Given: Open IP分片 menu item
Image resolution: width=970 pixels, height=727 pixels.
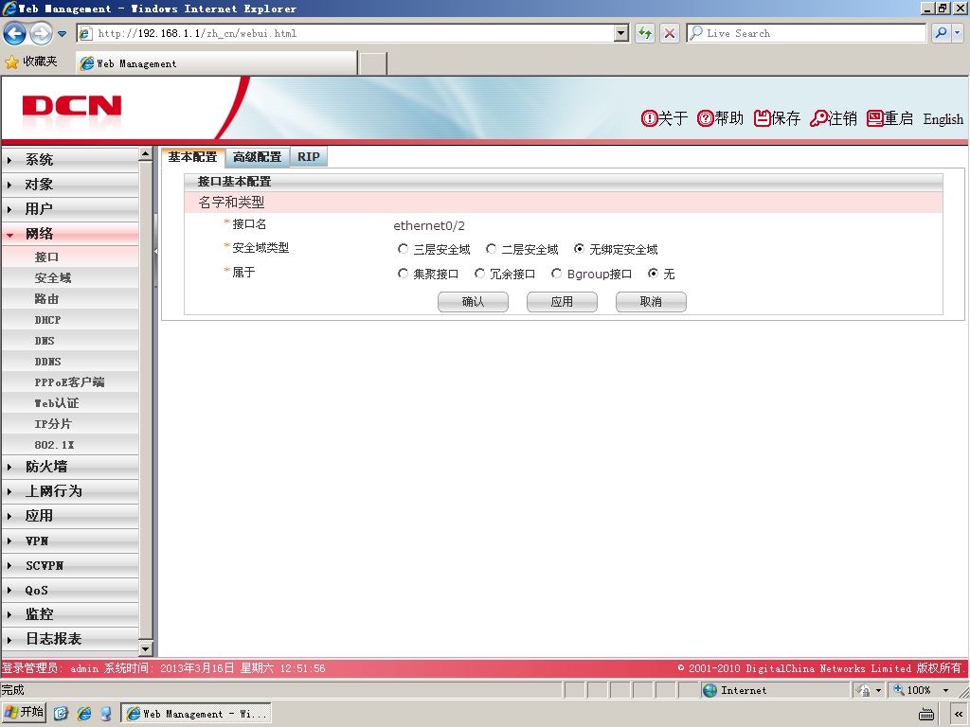Looking at the screenshot, I should pyautogui.click(x=70, y=424).
